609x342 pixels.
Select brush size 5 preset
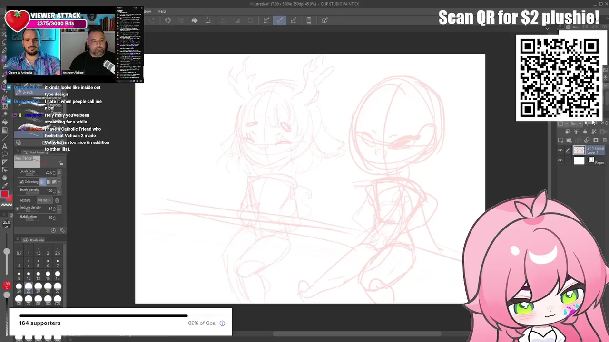[x=38, y=263]
